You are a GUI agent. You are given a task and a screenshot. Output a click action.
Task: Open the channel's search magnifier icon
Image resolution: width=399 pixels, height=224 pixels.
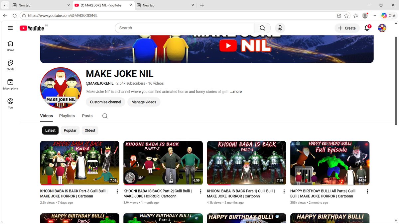[x=105, y=116]
